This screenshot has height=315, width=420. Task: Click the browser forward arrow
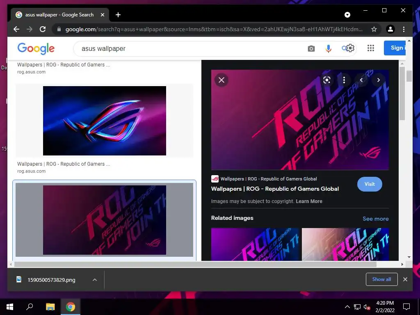click(30, 29)
